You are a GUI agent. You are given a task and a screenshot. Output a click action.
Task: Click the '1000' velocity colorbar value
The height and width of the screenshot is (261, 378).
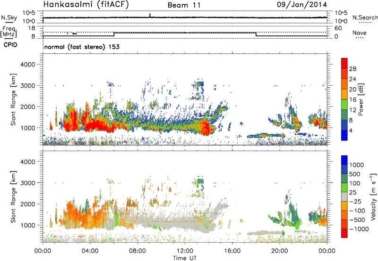(357, 165)
